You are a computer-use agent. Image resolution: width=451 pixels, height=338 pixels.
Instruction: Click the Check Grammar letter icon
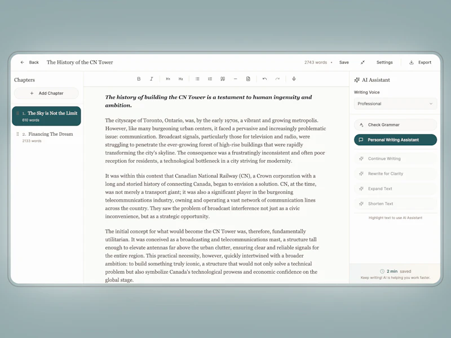point(361,124)
